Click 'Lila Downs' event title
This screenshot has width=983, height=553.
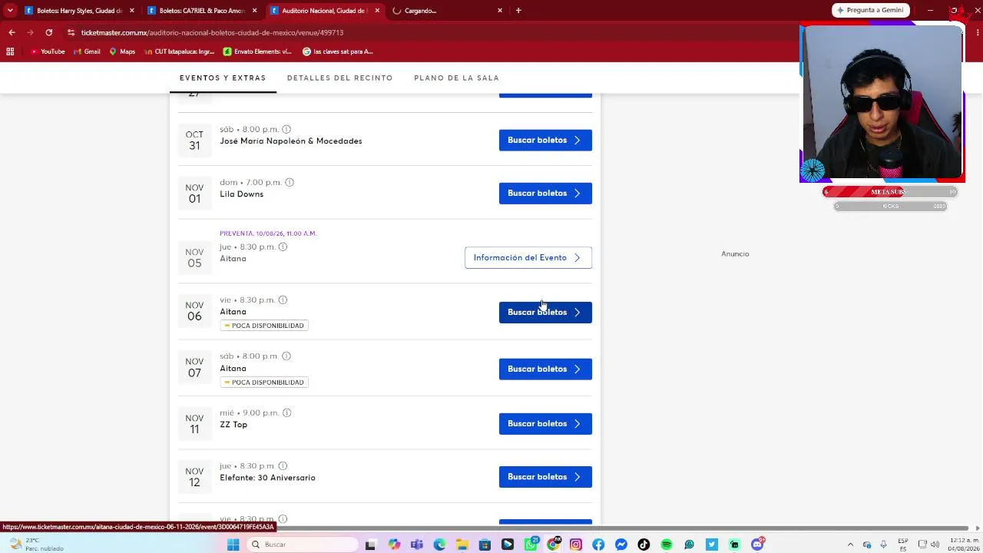pos(241,194)
